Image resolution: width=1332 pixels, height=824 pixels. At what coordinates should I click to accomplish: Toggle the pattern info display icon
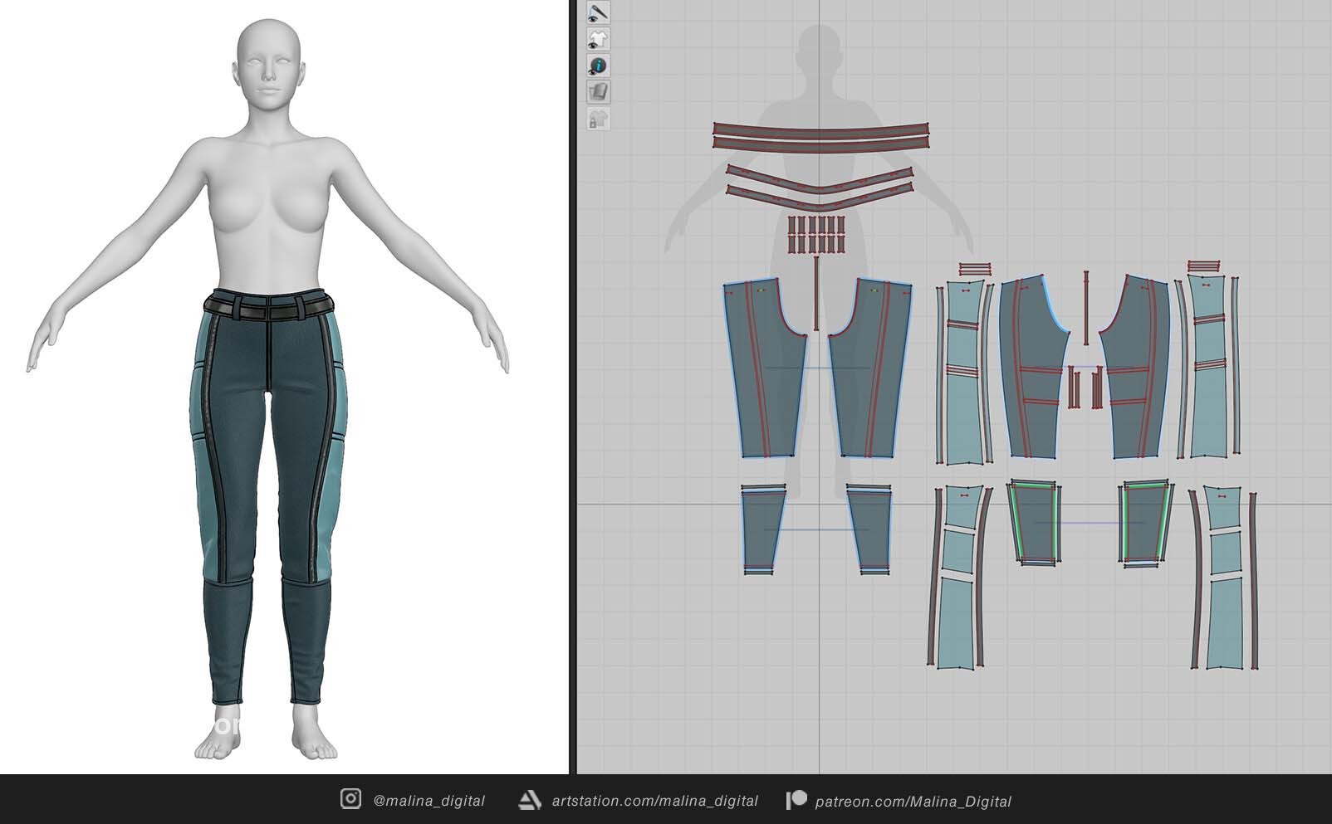pos(598,66)
